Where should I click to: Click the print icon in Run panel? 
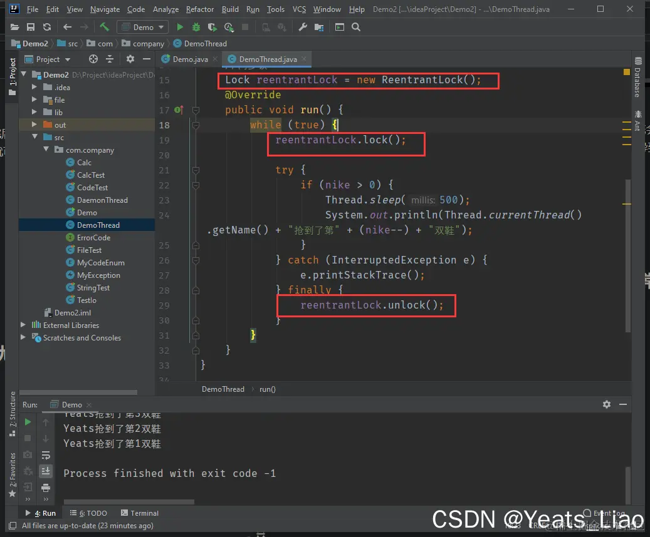46,488
